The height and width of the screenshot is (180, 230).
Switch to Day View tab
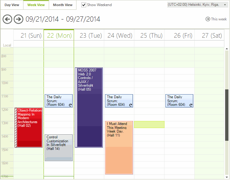12,5
